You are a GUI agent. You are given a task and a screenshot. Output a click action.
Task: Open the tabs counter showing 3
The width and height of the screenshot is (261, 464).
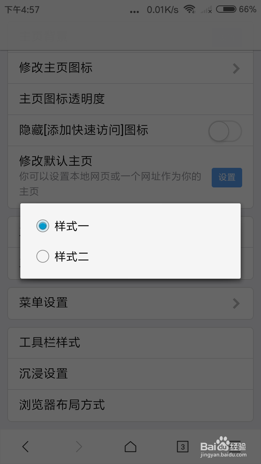(x=183, y=447)
